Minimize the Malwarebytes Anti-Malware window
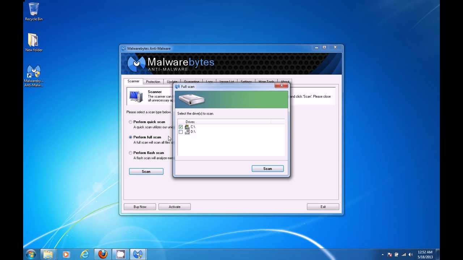 coord(317,47)
